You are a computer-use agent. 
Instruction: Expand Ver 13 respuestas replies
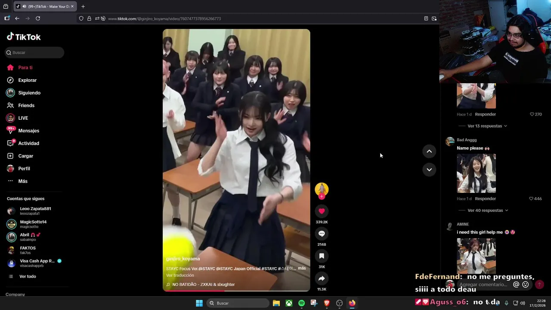(487, 126)
